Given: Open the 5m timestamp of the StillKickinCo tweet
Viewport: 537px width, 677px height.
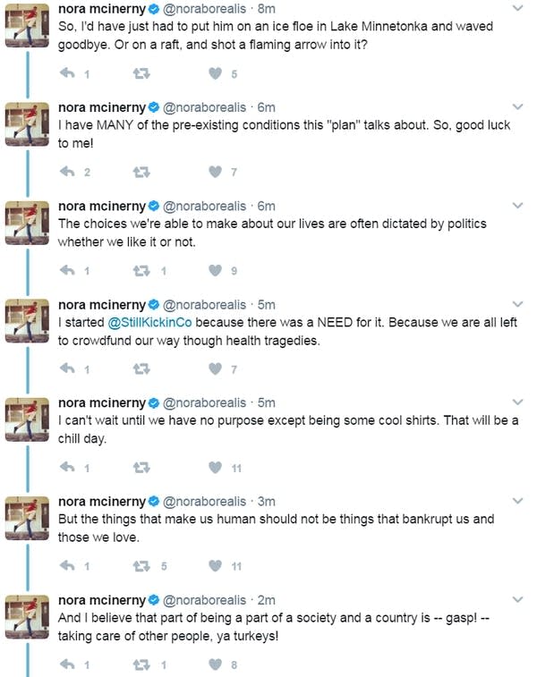Looking at the screenshot, I should [266, 305].
